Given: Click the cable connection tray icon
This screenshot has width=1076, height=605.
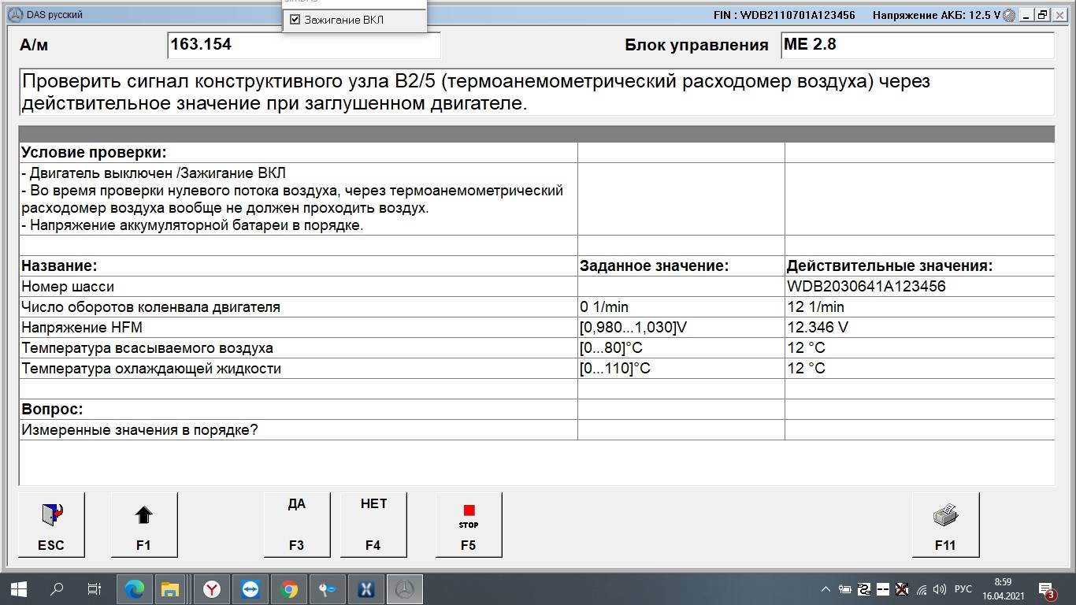Looking at the screenshot, I should pos(863,588).
